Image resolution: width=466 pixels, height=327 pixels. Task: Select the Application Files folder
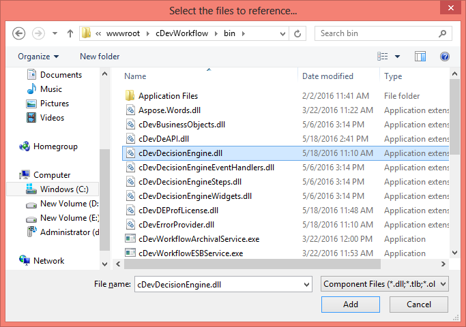click(168, 96)
